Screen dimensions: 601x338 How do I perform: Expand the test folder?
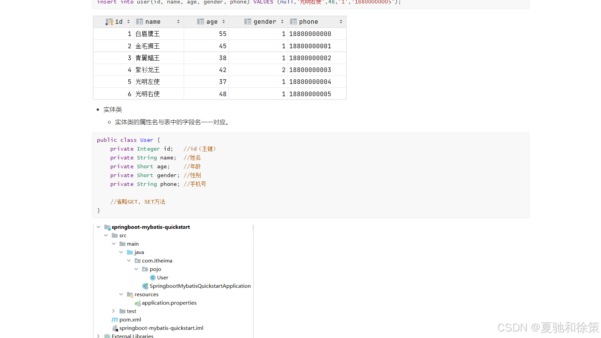(x=114, y=311)
